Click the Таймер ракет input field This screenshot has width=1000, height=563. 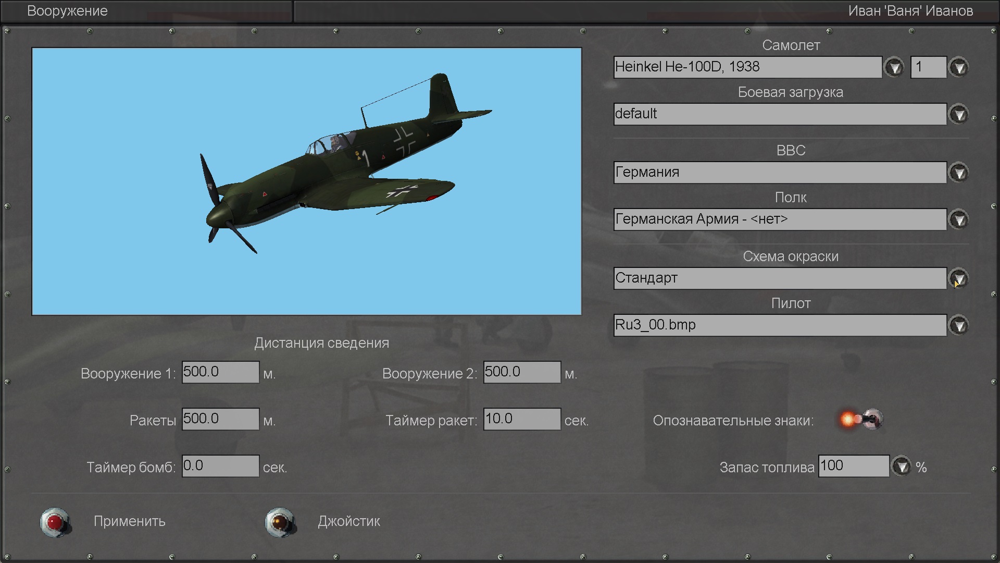pos(522,419)
